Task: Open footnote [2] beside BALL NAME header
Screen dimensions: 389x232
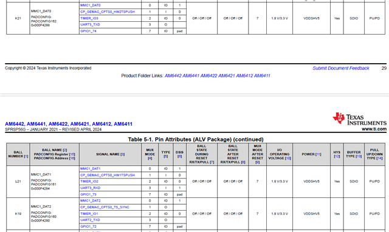Action: click(65, 150)
